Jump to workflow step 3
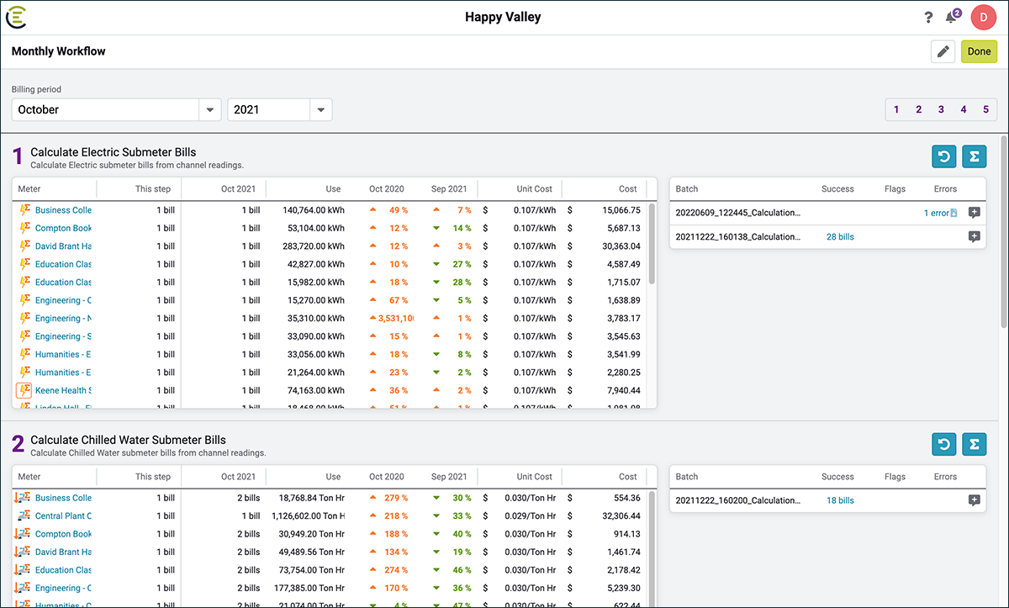This screenshot has height=608, width=1009. pos(941,109)
